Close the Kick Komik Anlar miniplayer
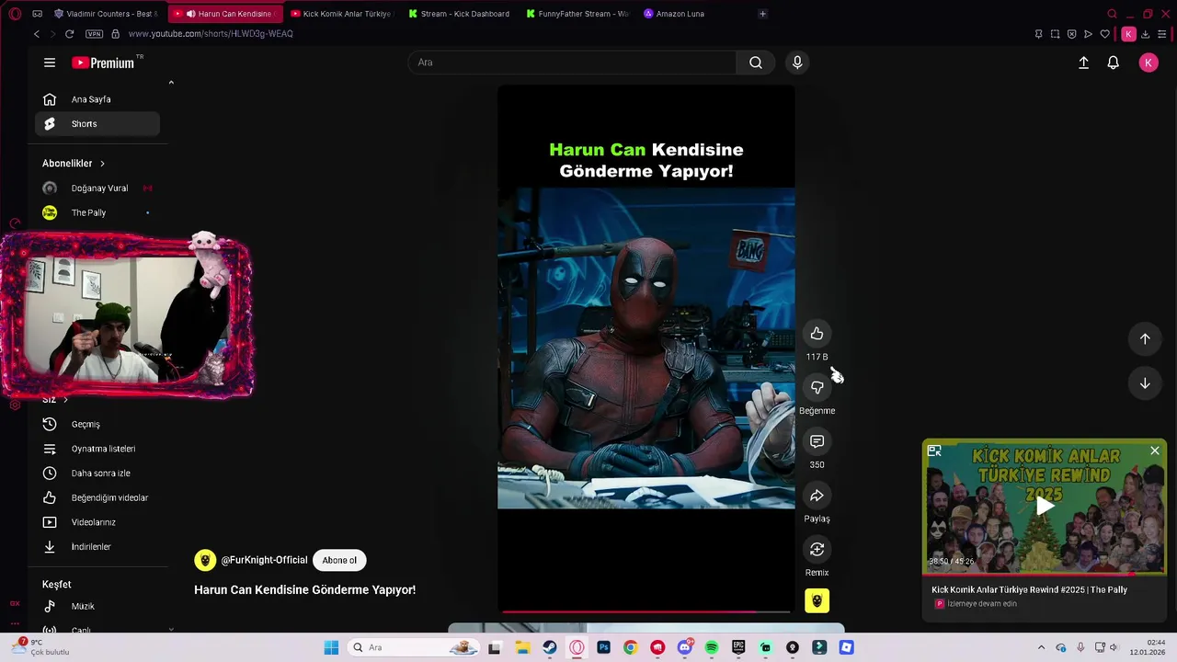 coord(1155,451)
